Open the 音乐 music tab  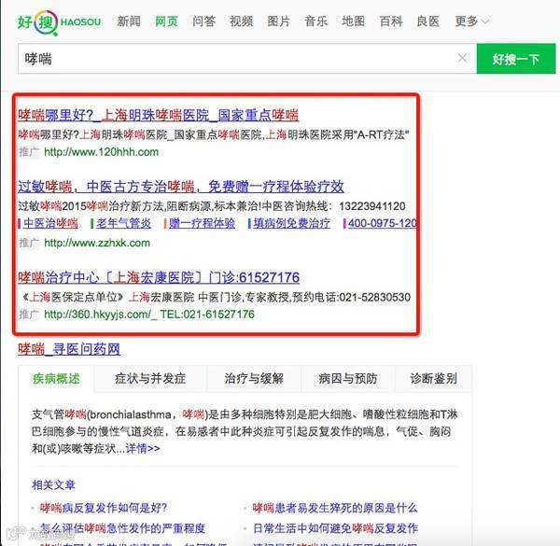tap(316, 21)
